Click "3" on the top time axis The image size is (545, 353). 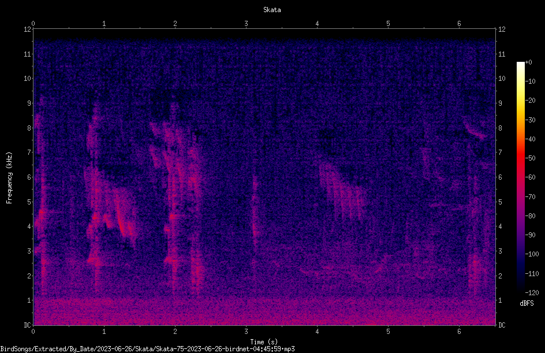[x=246, y=23]
